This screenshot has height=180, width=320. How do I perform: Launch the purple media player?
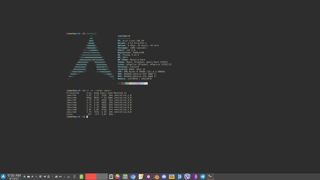[x=148, y=177]
